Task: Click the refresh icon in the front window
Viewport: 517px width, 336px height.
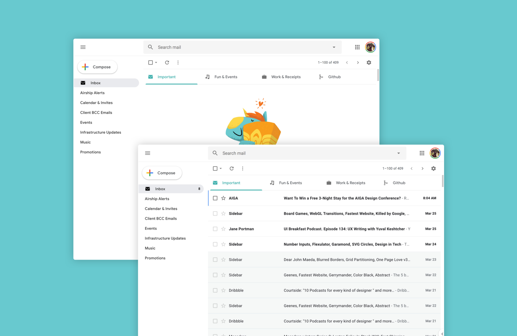Action: pyautogui.click(x=232, y=169)
